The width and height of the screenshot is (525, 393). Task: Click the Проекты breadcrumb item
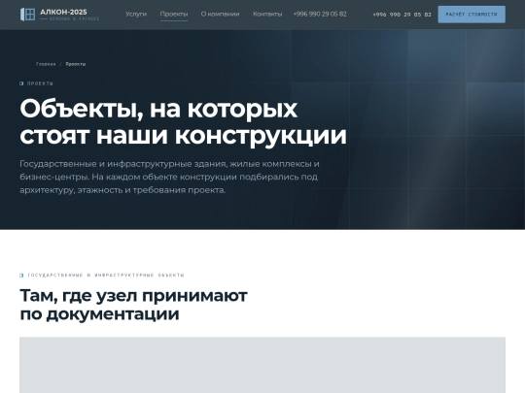pyautogui.click(x=76, y=64)
